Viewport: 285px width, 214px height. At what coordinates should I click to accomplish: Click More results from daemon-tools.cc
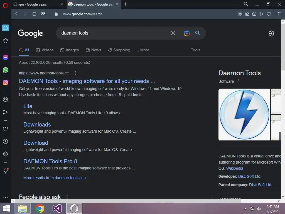[x=55, y=178]
